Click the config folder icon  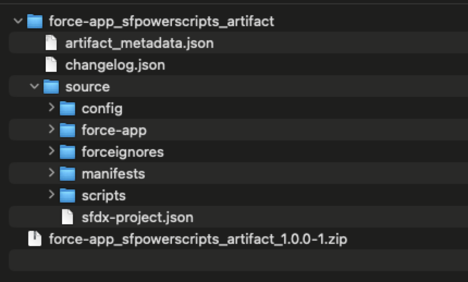click(x=67, y=109)
